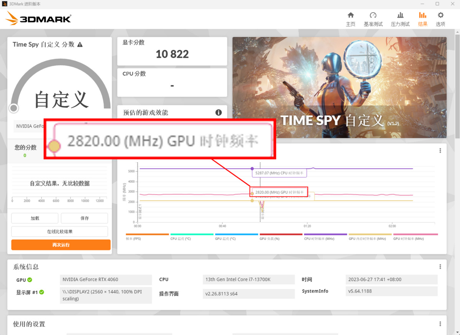Click the NVIDIA GeForce RTX 4060 GPU field
Image resolution: width=460 pixels, height=335 pixels.
coord(106,279)
